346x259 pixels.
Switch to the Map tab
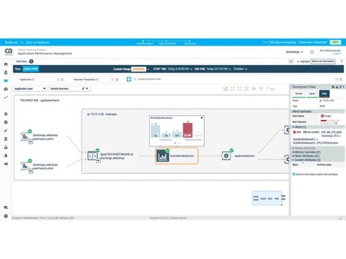[x=18, y=69]
